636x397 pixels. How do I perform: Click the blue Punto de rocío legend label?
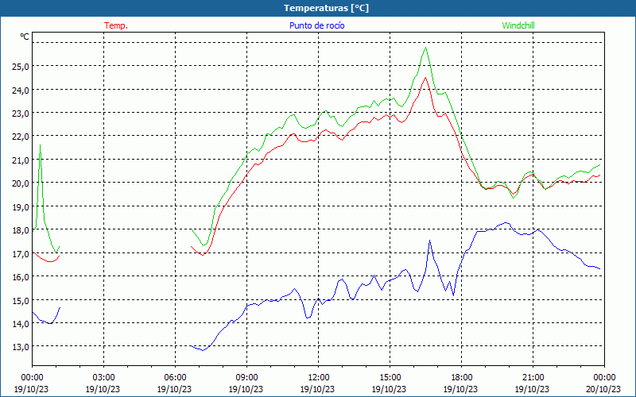[316, 25]
